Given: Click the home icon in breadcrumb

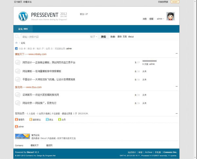Looking at the screenshot, I should 16,43.
